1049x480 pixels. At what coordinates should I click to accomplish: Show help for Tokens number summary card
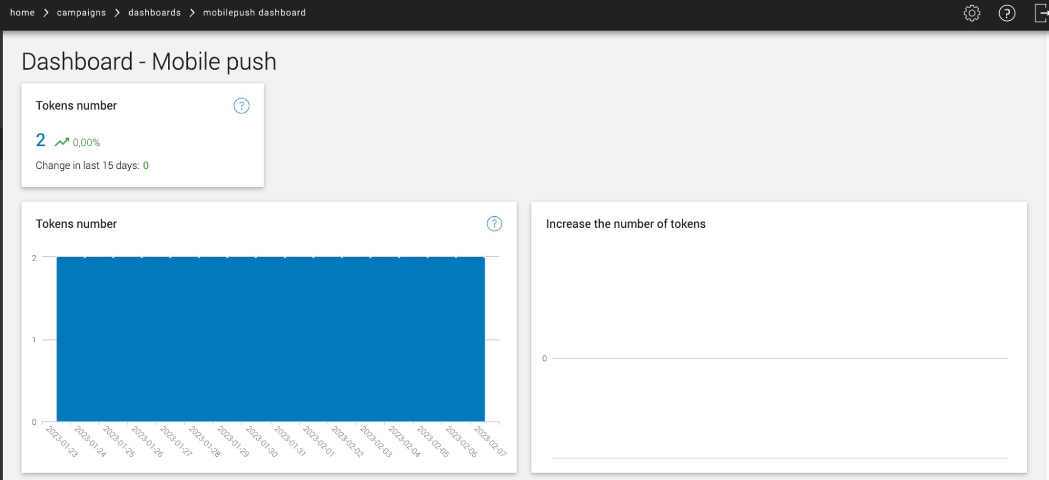(x=241, y=105)
